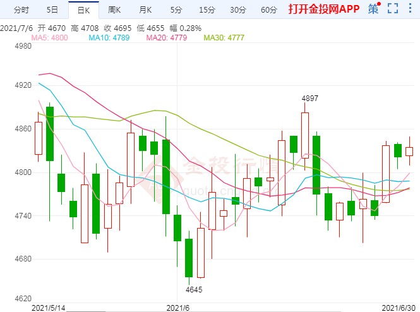The width and height of the screenshot is (420, 312).
Task: Click the MA20: 4779 legend label
Action: click(167, 38)
